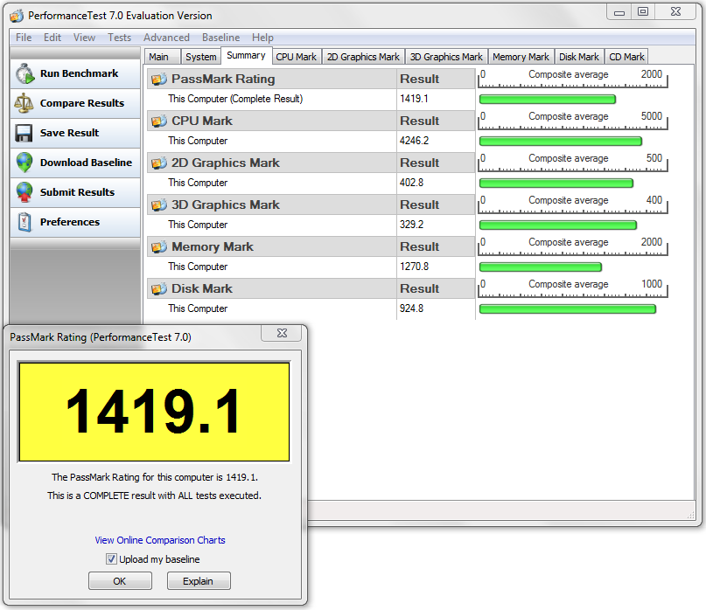Viewport: 706px width, 610px height.
Task: Switch to the System tab
Action: 201,57
